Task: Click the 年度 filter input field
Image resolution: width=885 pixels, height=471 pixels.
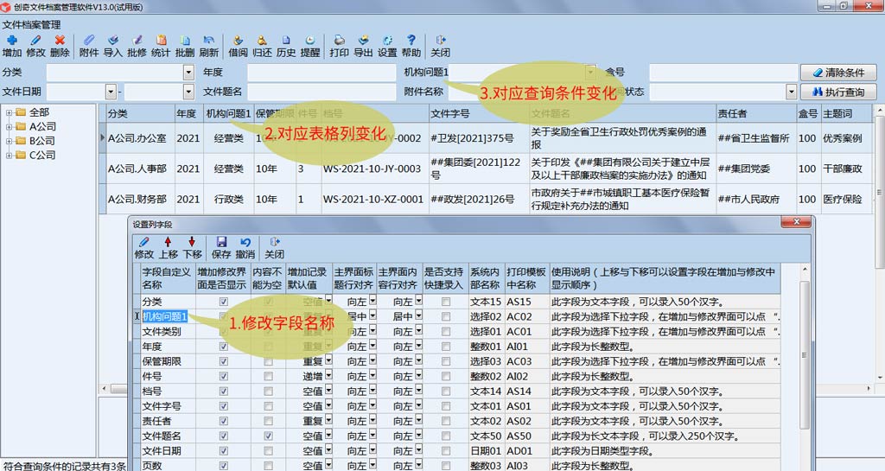Action: [322, 73]
